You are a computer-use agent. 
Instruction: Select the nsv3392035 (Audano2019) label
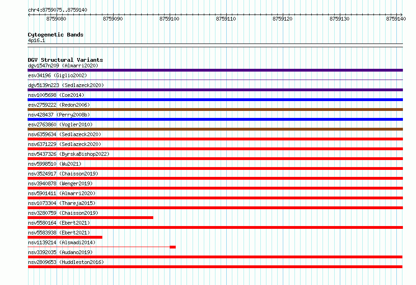pos(60,252)
